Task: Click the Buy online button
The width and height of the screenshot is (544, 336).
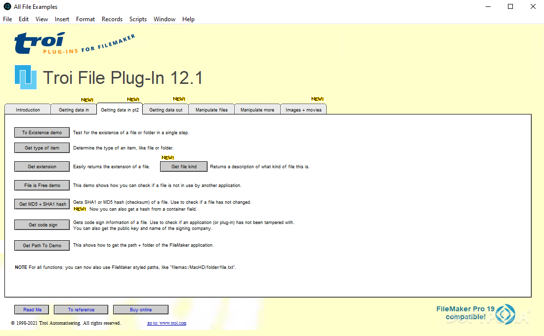Action: coord(140,309)
